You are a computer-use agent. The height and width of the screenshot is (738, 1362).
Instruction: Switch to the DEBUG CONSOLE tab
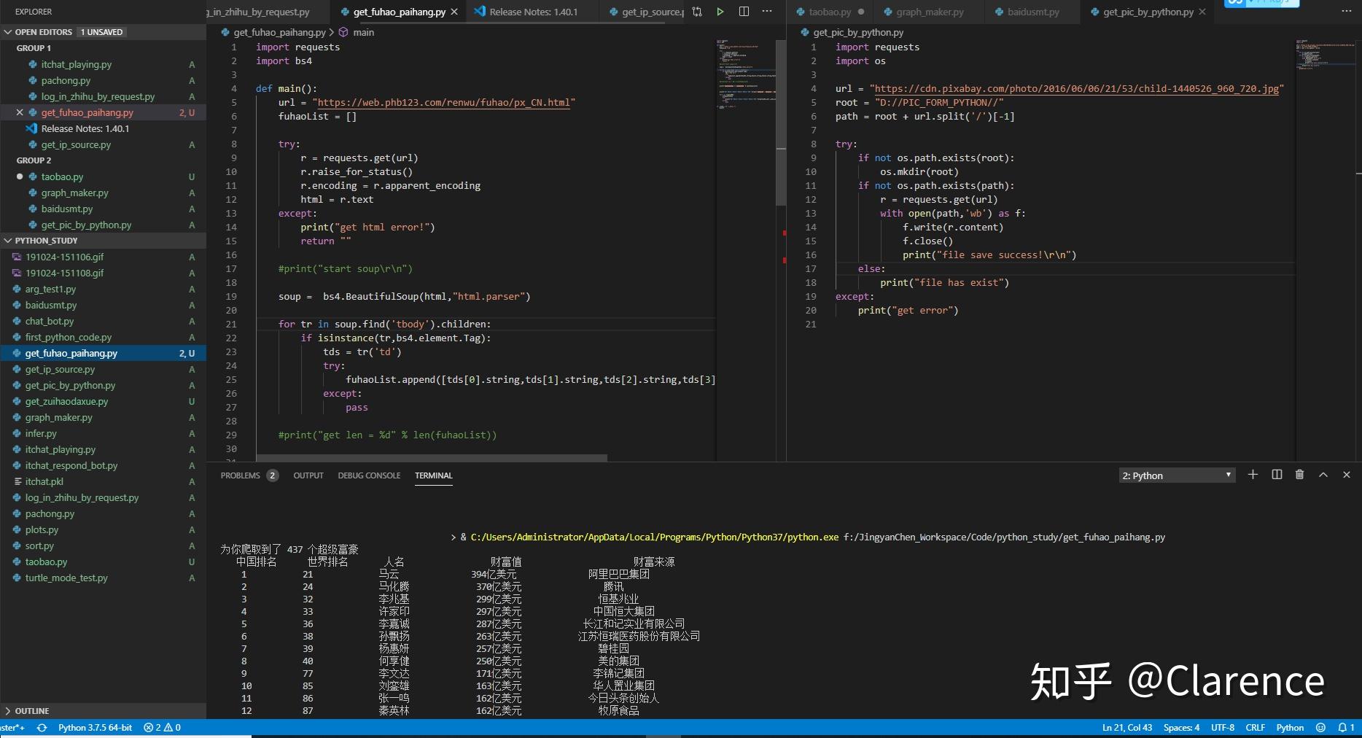[369, 475]
